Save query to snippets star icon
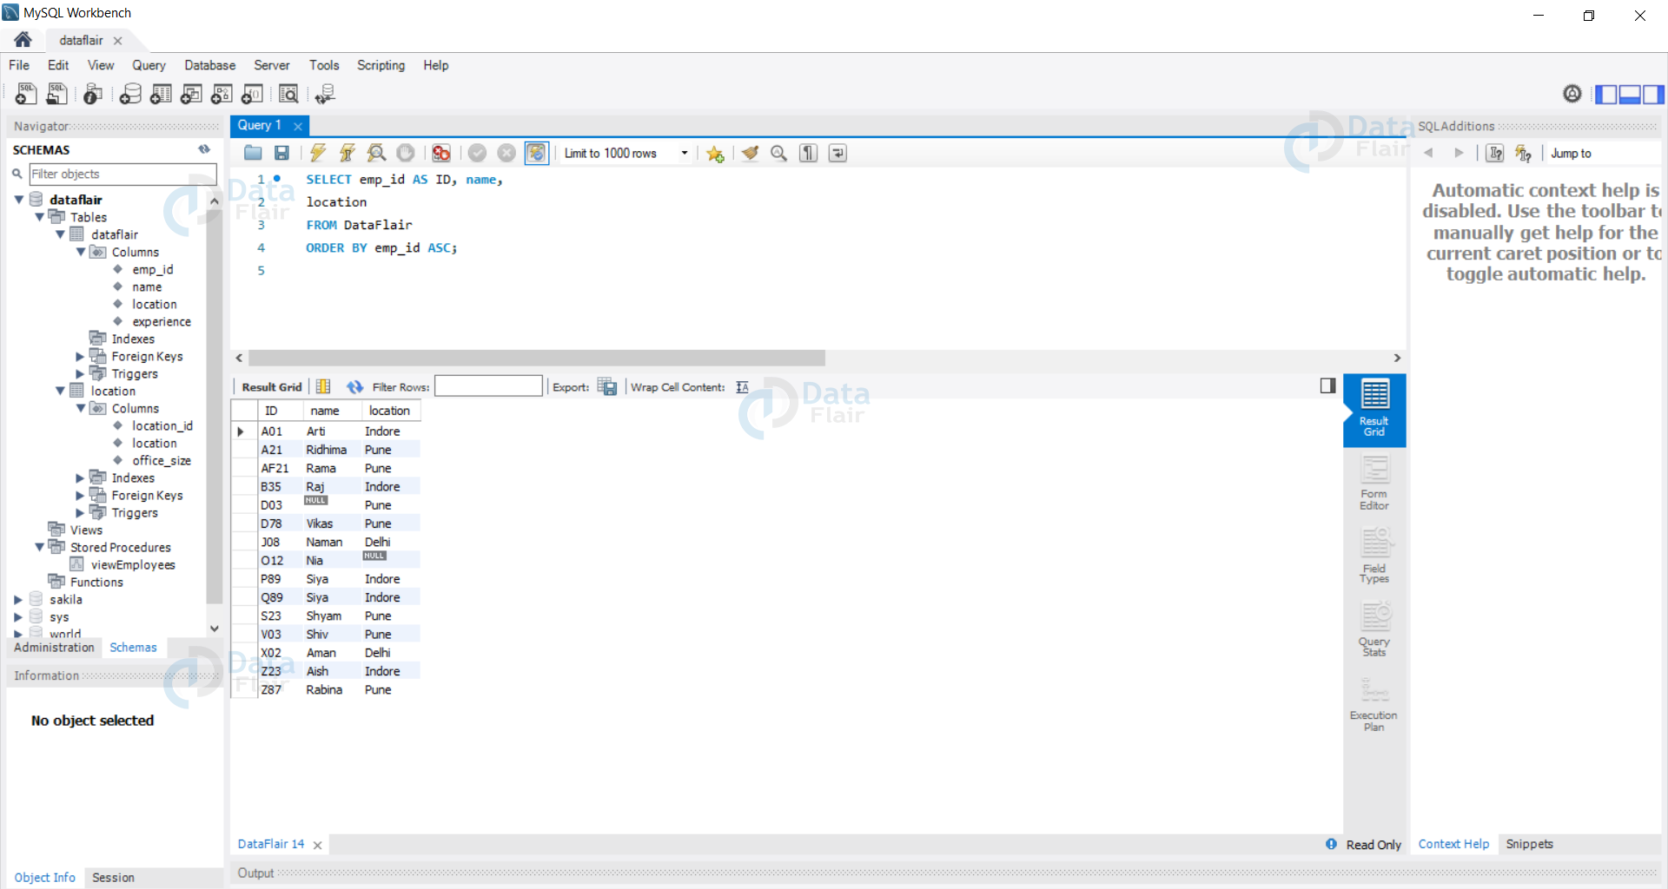The height and width of the screenshot is (889, 1668). pyautogui.click(x=715, y=153)
